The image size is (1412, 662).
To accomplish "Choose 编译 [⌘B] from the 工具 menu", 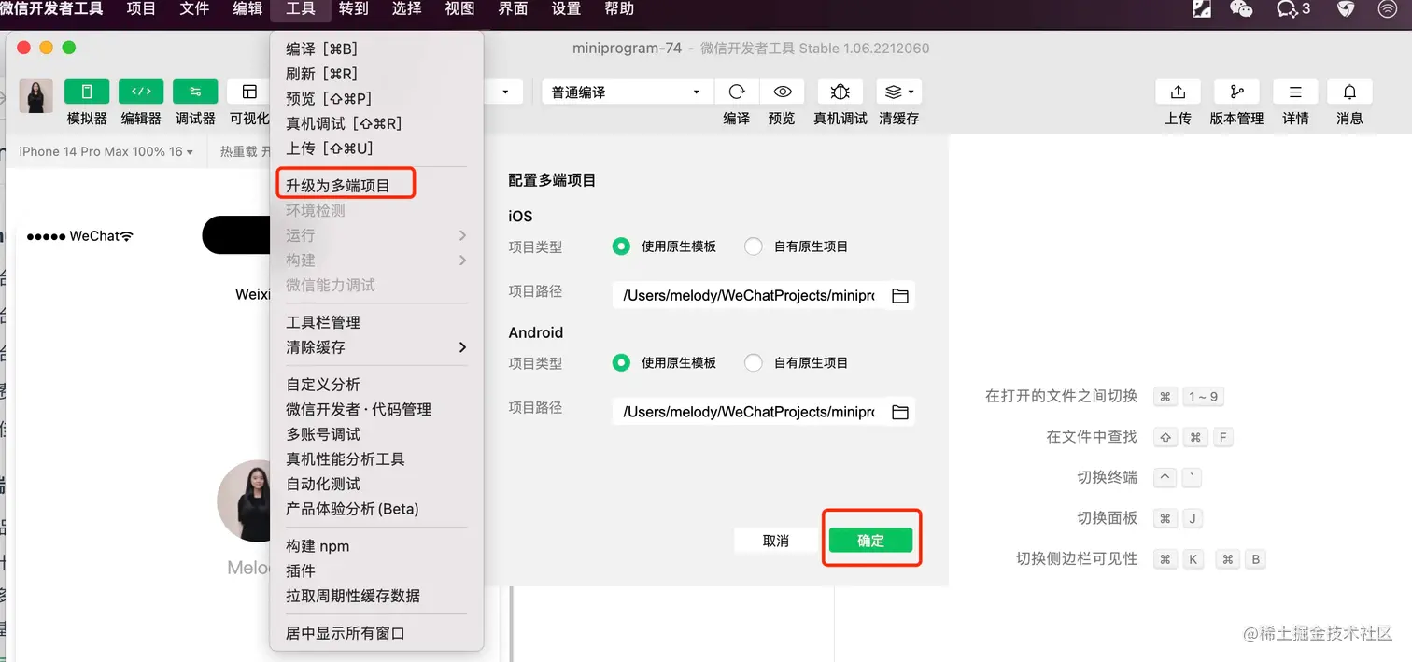I will [376, 49].
